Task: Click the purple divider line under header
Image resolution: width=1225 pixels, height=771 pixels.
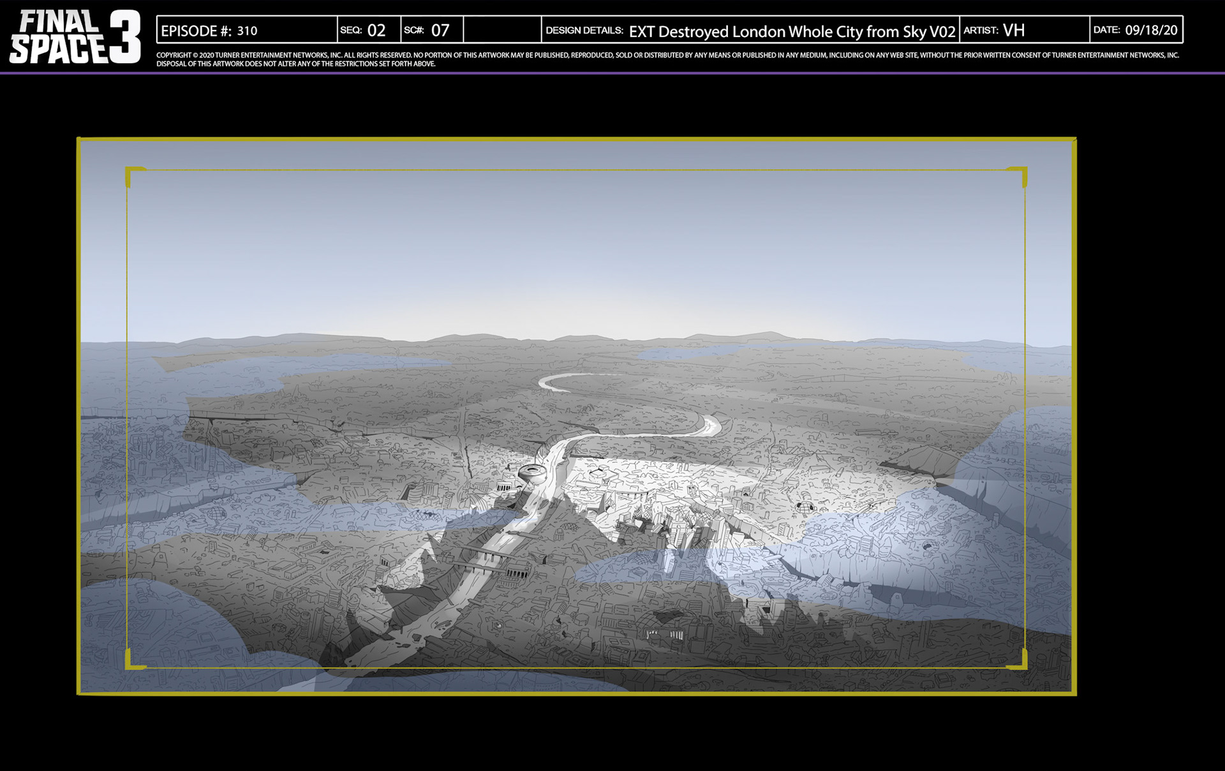Action: pos(612,73)
